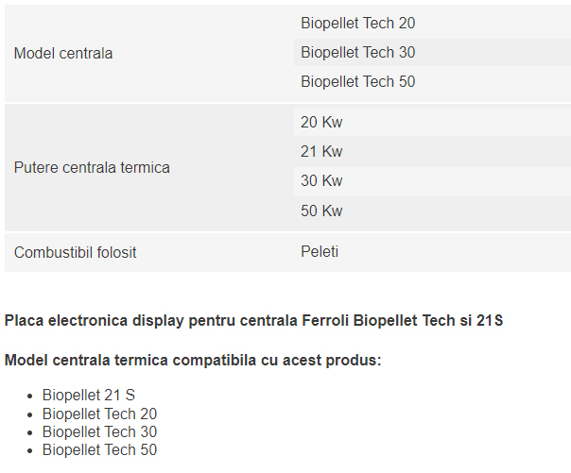The height and width of the screenshot is (473, 571).
Task: Click 'Biopellet 21 S' list item
Action: click(x=89, y=396)
